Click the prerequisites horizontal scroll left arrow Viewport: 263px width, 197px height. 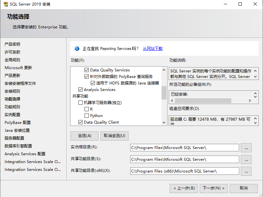(x=172, y=100)
